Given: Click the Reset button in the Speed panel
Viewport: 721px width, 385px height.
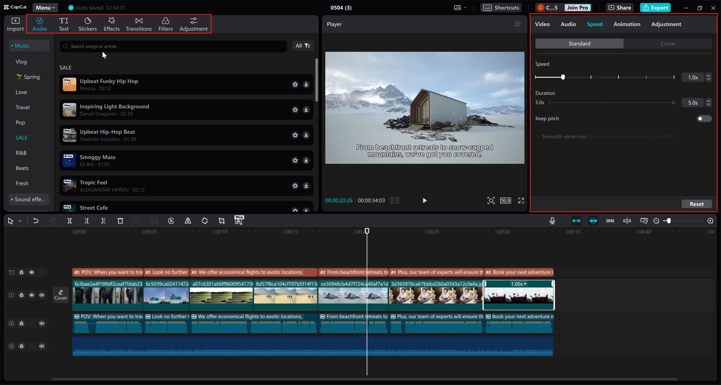Looking at the screenshot, I should (x=696, y=204).
